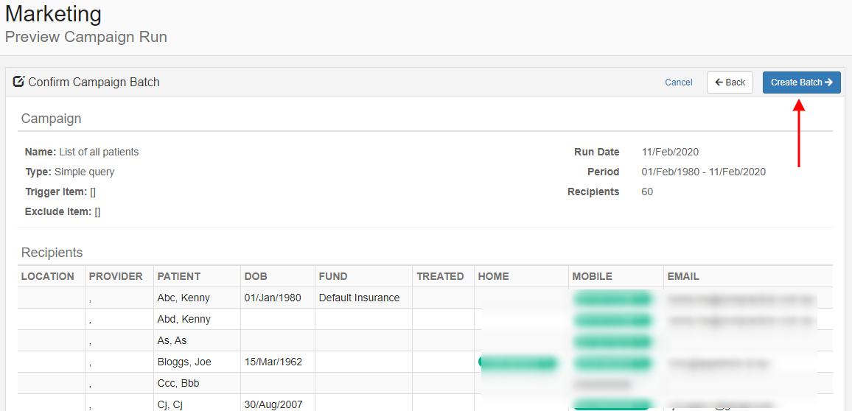Click DOB 15/Mar/1962
The height and width of the screenshot is (411, 852).
[273, 362]
